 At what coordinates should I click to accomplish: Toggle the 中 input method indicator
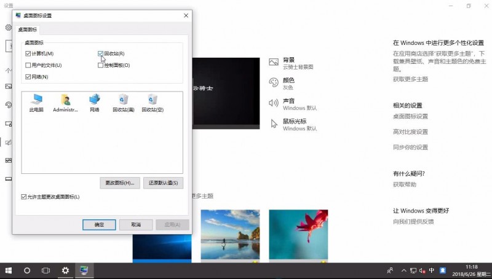point(432,270)
